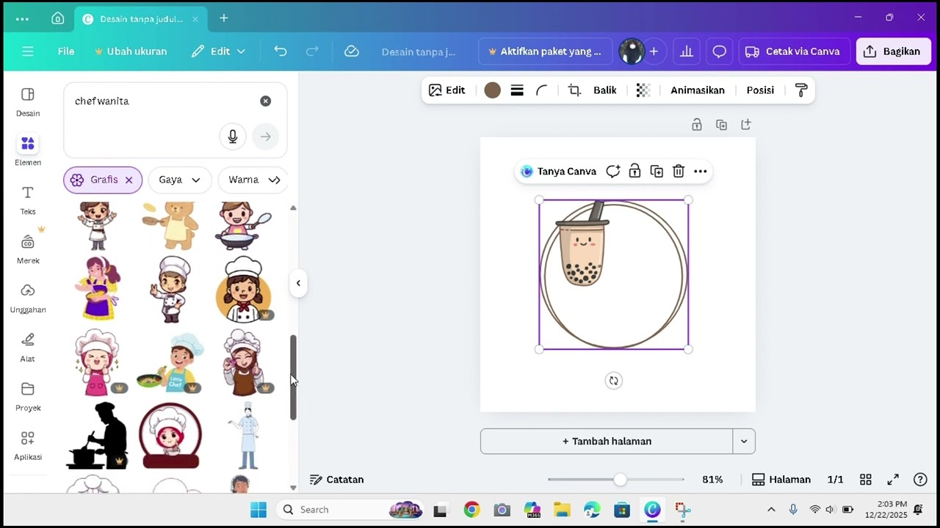Open the Merek brand panel
The height and width of the screenshot is (528, 940).
pos(28,249)
